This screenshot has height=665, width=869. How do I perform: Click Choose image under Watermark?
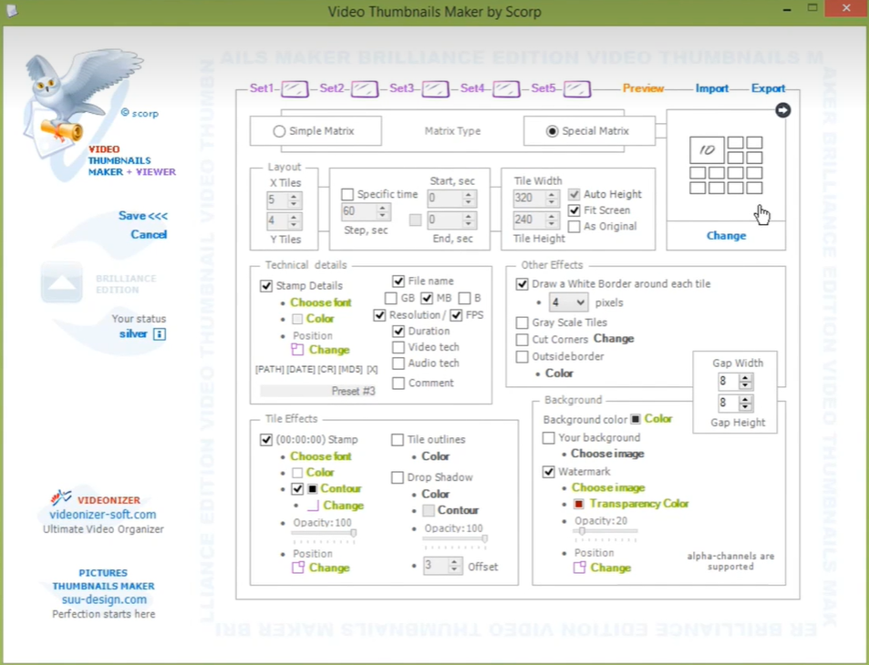[x=608, y=487]
